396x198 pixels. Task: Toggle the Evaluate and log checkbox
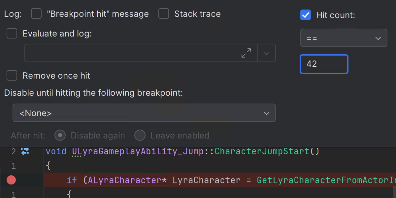click(x=12, y=33)
